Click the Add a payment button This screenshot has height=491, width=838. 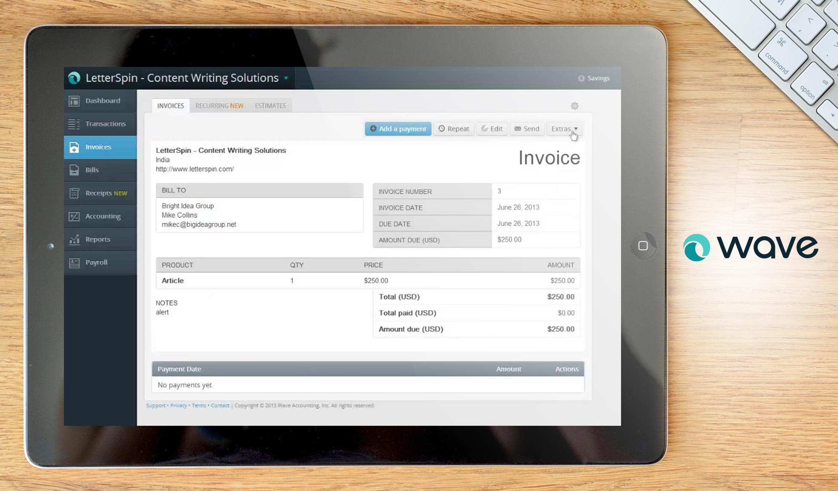pos(397,129)
